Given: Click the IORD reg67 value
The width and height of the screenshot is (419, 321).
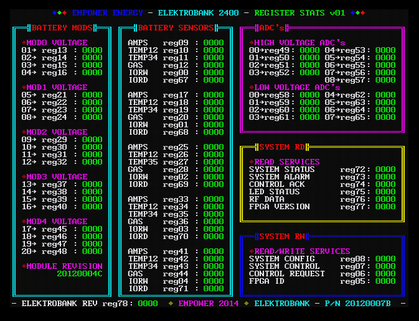Looking at the screenshot, I should coord(214,80).
